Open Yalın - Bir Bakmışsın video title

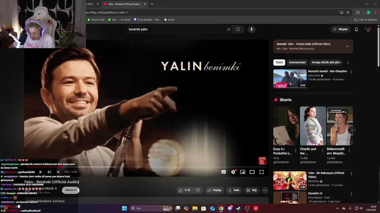[x=326, y=175]
